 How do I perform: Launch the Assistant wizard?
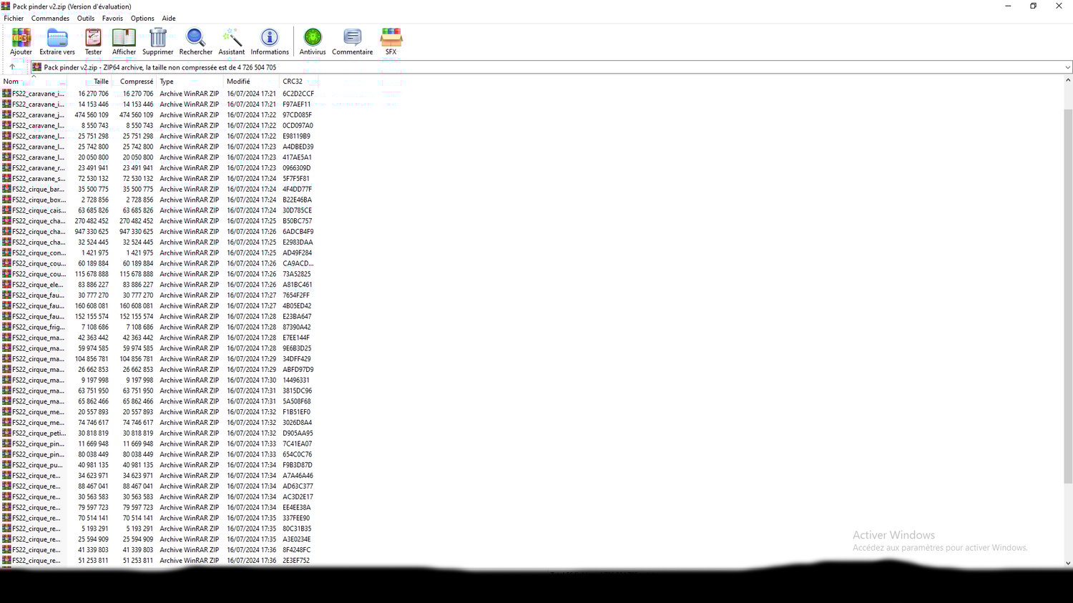click(x=231, y=41)
